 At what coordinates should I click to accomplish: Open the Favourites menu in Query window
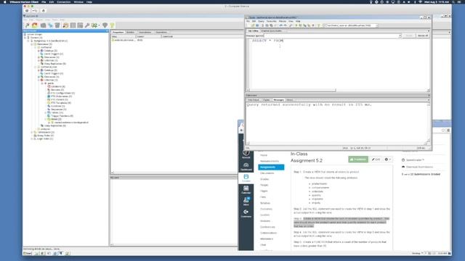point(271,21)
